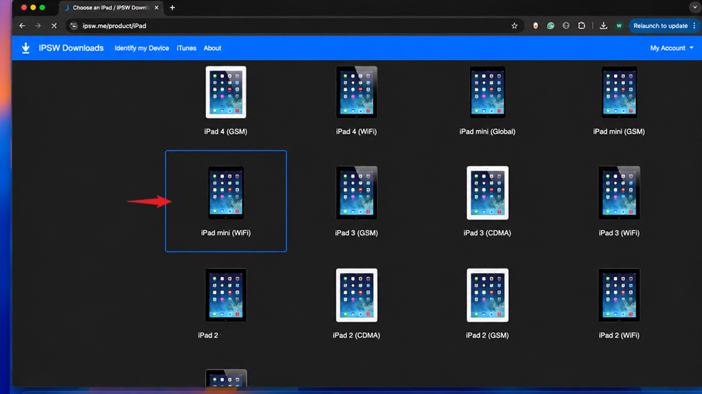
Task: Click the iPad 2 (WiFi) label
Action: [619, 335]
